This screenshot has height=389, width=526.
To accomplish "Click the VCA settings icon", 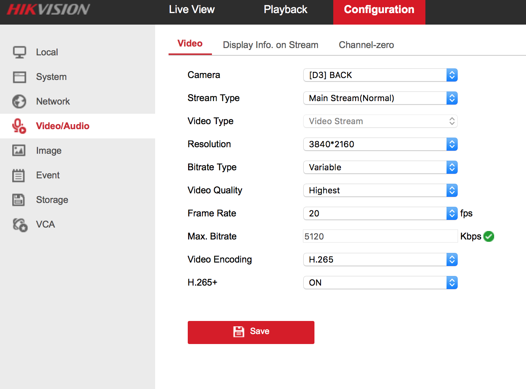I will tap(20, 224).
